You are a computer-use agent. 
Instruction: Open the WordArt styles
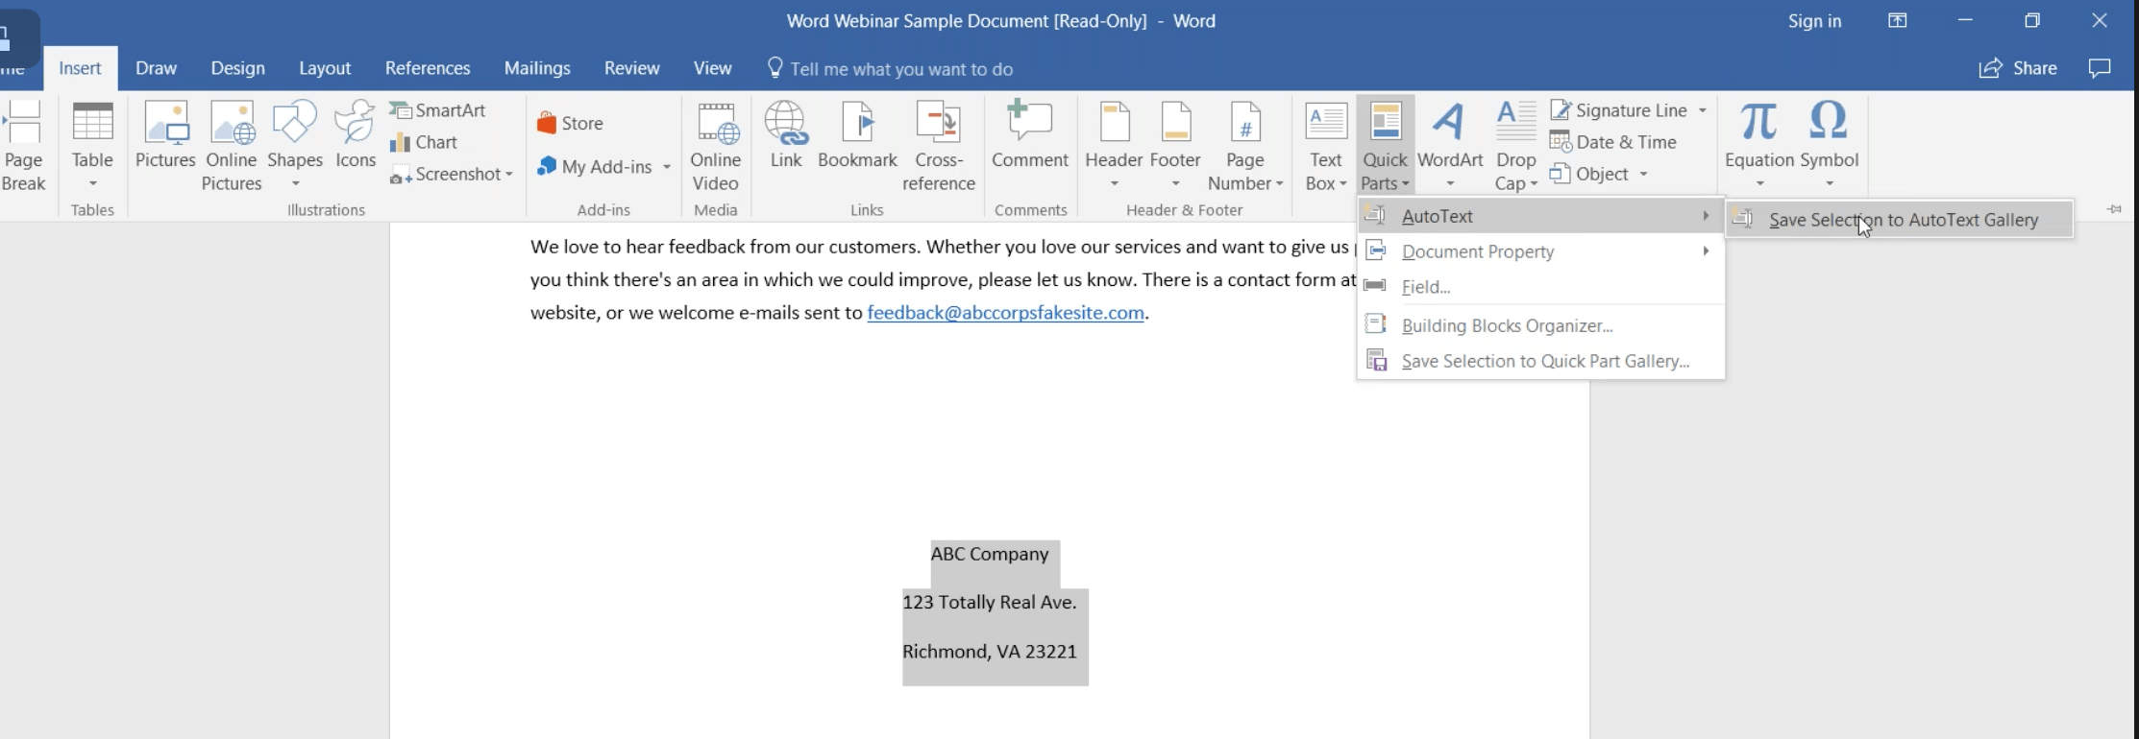pos(1450,146)
